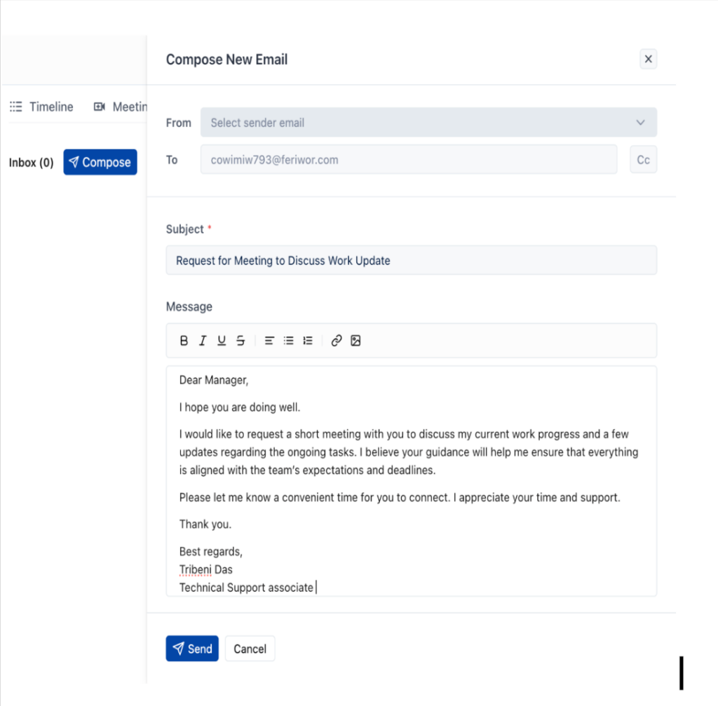Toggle underline formatting

(222, 340)
